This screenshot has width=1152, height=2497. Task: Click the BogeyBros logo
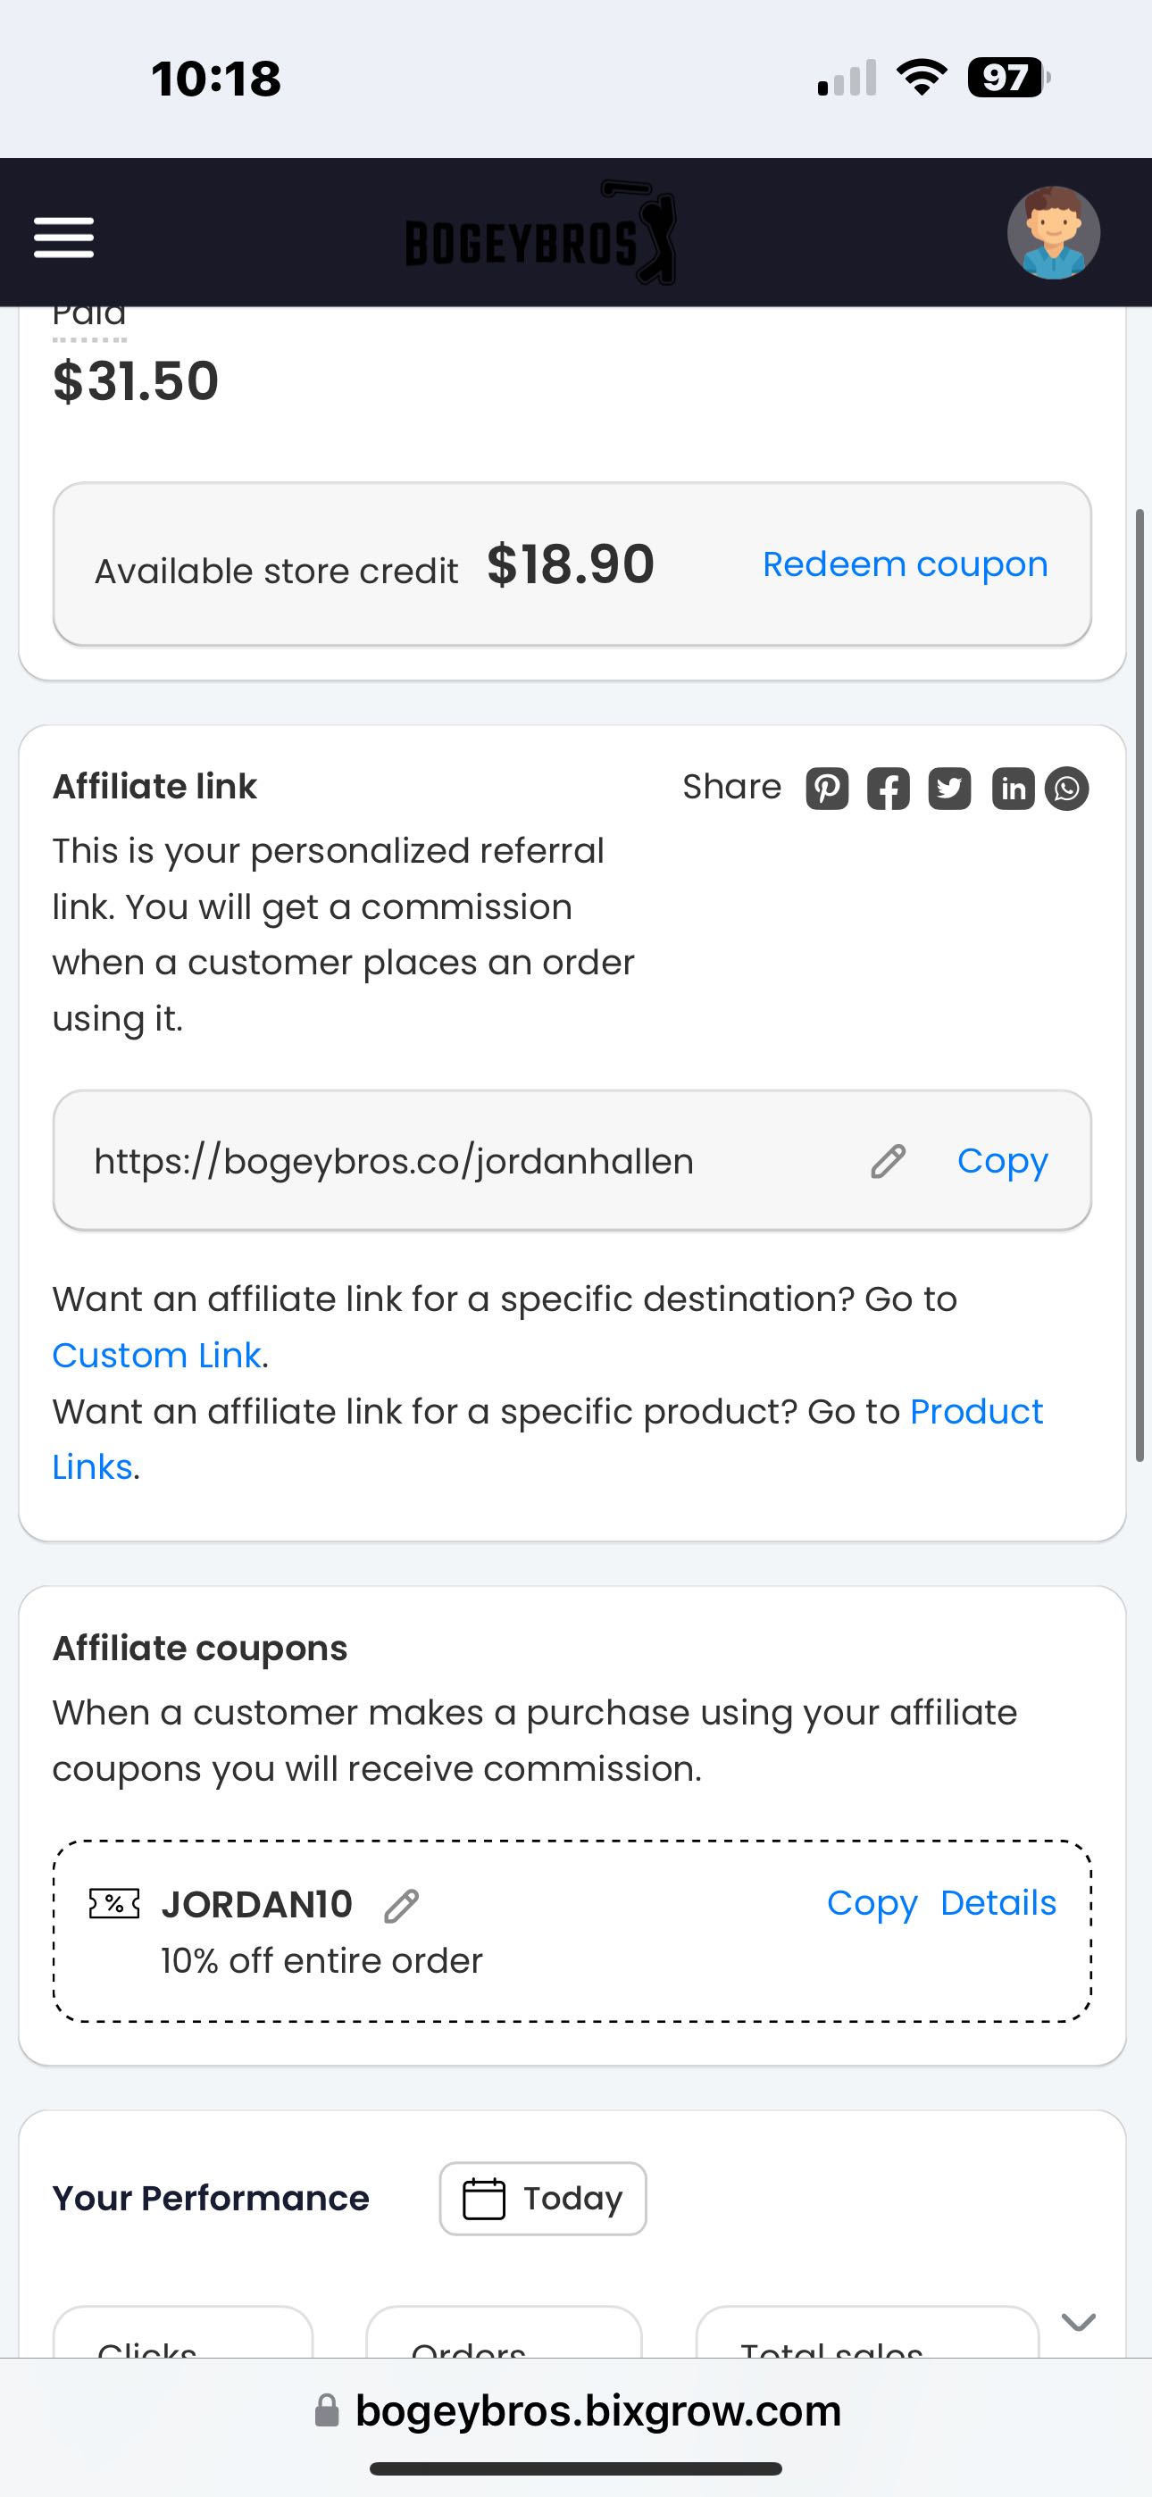[x=540, y=235]
